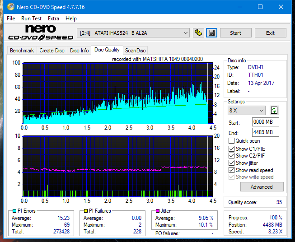Open the Run Test menu
Screen dimensions: 295x242
pos(31,19)
